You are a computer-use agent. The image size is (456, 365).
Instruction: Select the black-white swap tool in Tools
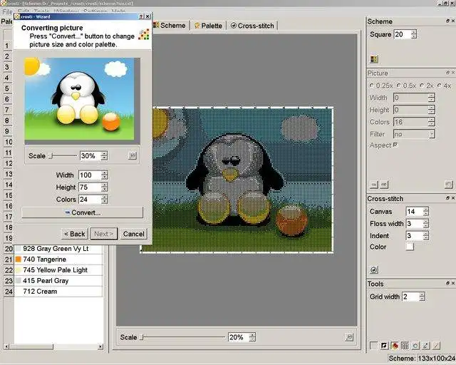384,346
